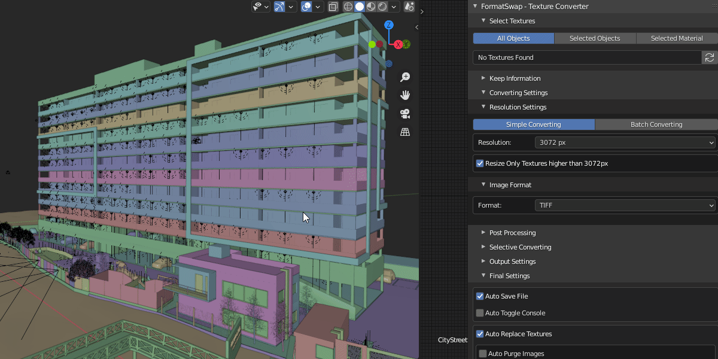The image size is (718, 359).
Task: Toggle the camera view icon
Action: tap(405, 114)
